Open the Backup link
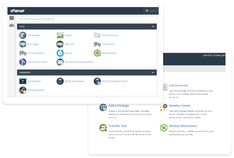The image size is (234, 158). (x=68, y=53)
